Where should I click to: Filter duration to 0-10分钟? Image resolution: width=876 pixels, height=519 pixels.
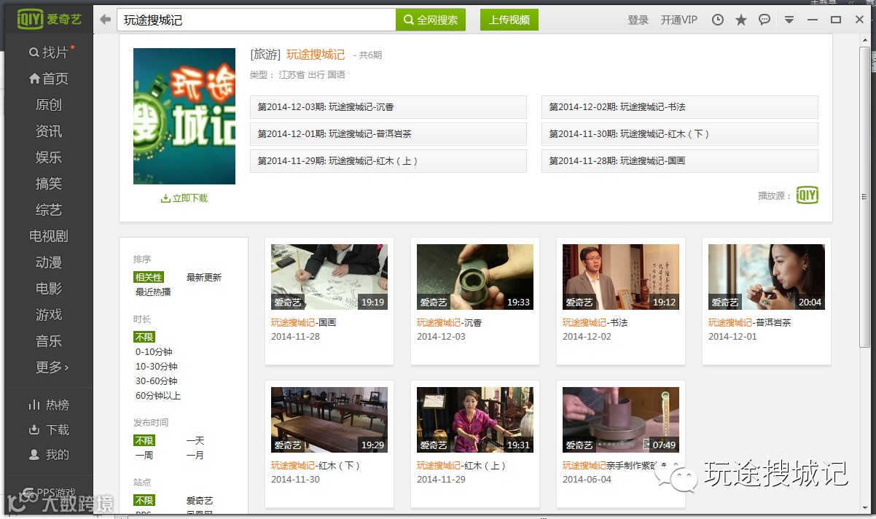tap(154, 351)
